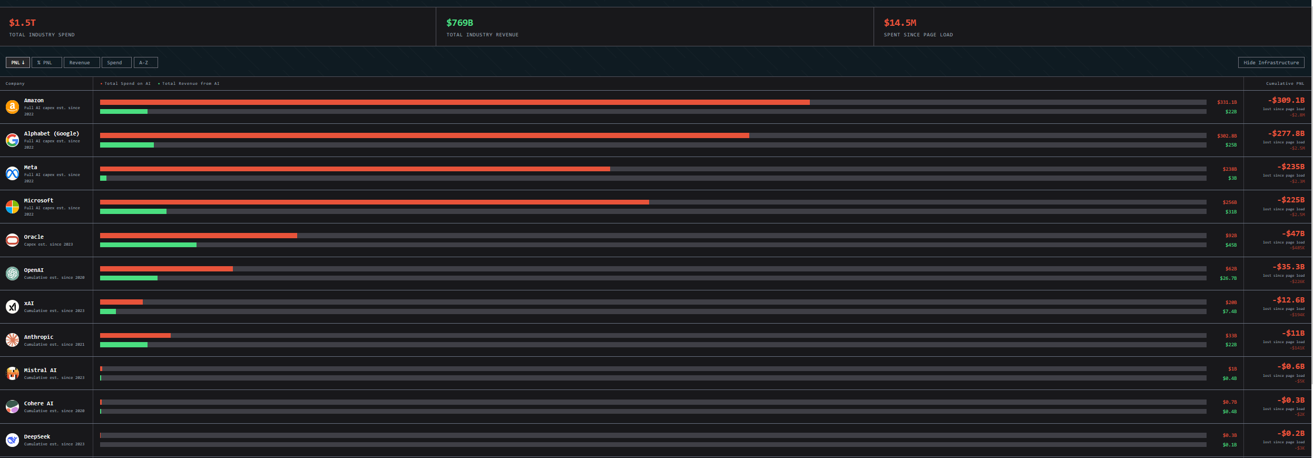Select the Anthropic starburst logo
The height and width of the screenshot is (458, 1313).
(12, 340)
